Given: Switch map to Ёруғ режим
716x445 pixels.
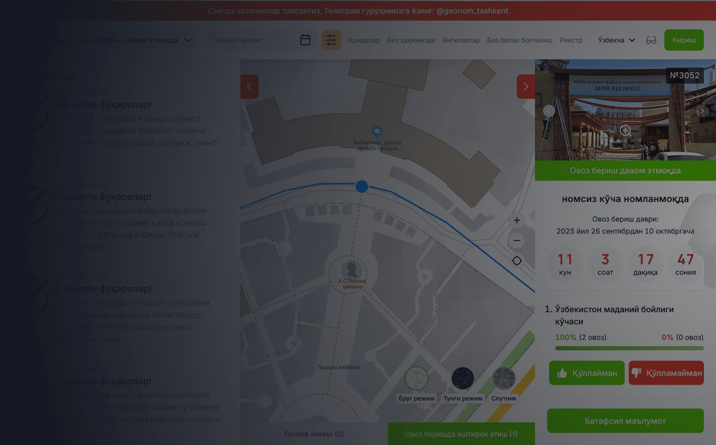Looking at the screenshot, I should pyautogui.click(x=416, y=379).
